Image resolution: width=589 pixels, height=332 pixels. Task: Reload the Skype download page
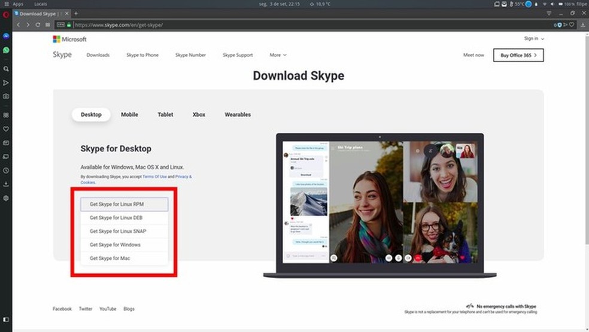pos(38,25)
